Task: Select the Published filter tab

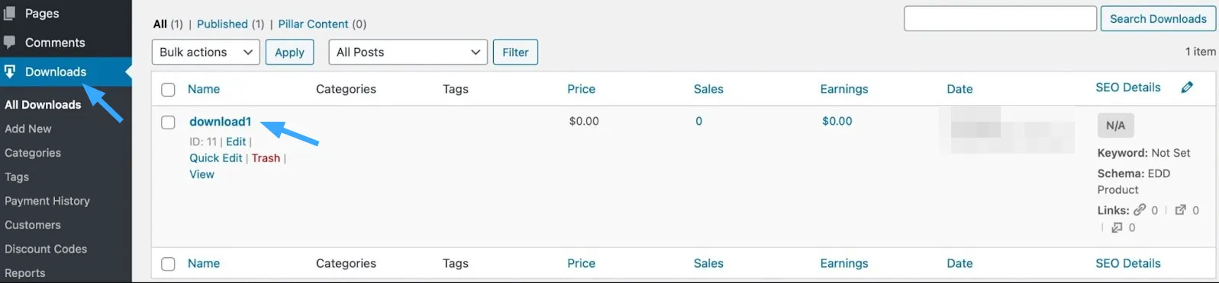Action: click(x=222, y=24)
